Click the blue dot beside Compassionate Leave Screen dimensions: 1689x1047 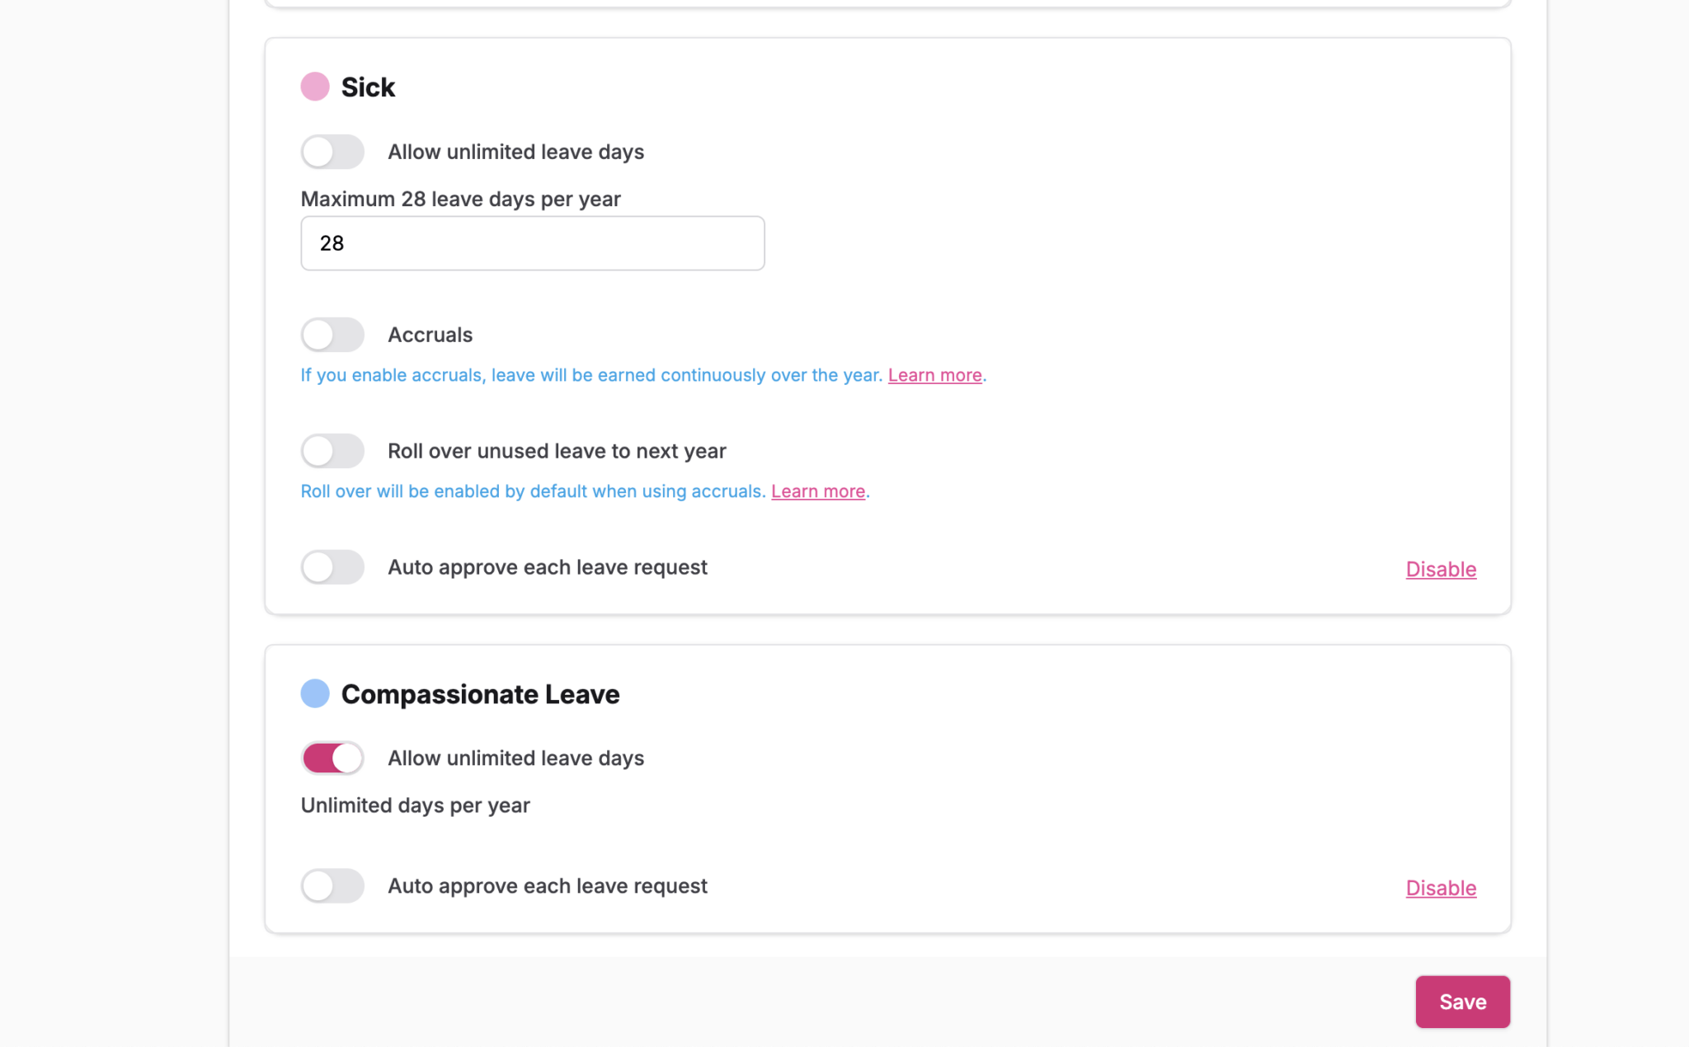tap(315, 693)
